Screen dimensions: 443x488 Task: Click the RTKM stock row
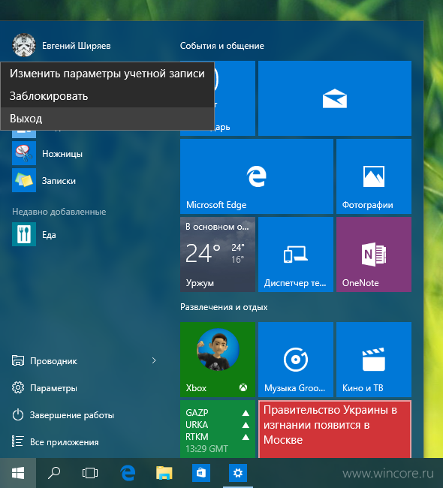click(x=218, y=437)
